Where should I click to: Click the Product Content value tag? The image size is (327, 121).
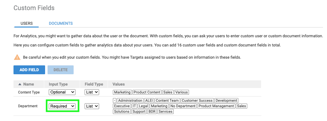(x=147, y=92)
